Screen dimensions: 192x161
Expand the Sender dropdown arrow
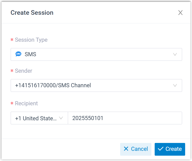pos(175,85)
